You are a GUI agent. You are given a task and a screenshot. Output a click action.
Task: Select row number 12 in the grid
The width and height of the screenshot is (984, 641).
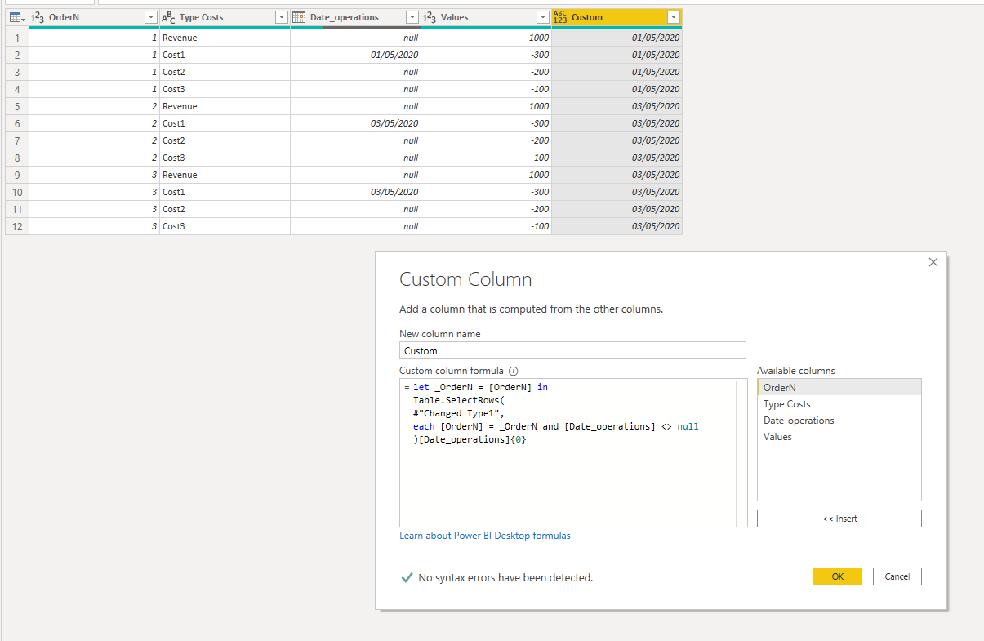(x=17, y=226)
